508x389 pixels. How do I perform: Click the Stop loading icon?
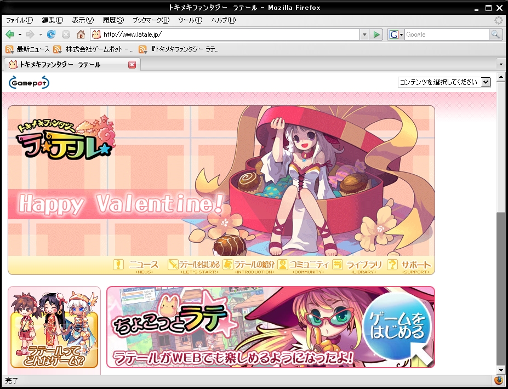(66, 35)
